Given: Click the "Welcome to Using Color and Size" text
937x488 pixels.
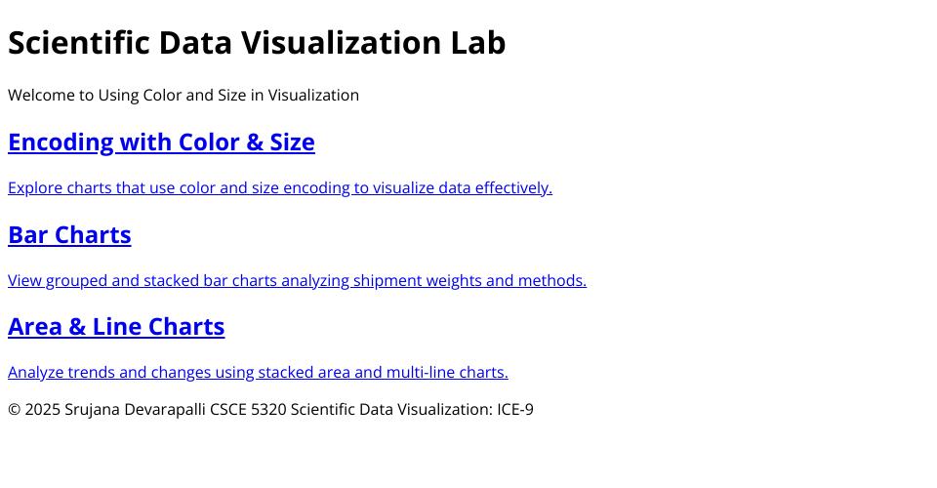Looking at the screenshot, I should (x=183, y=96).
